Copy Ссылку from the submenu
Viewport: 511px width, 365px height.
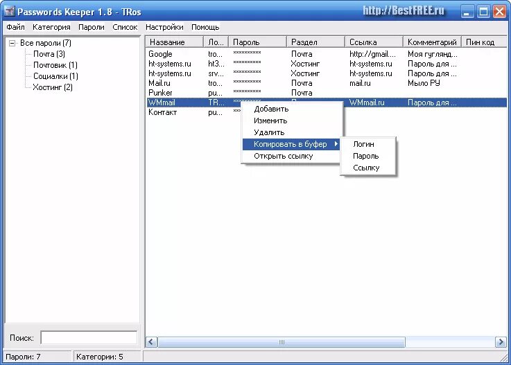coord(368,168)
